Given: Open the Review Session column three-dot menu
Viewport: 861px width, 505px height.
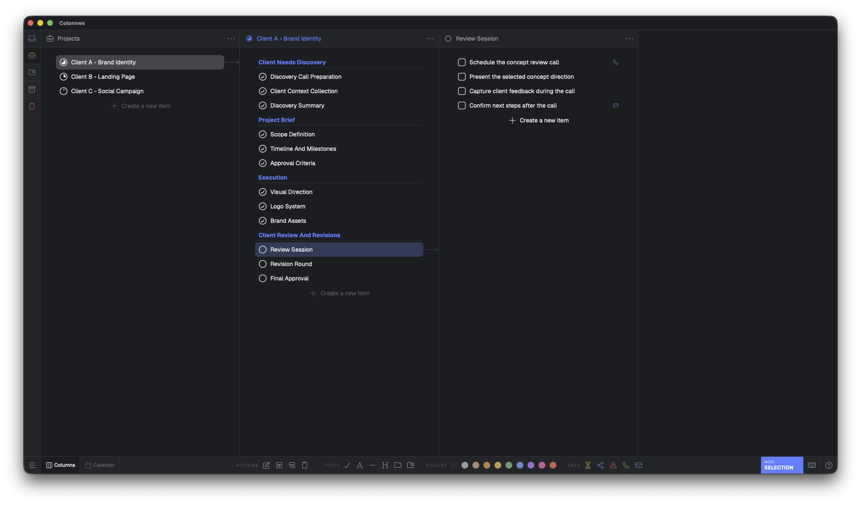Looking at the screenshot, I should [x=629, y=39].
